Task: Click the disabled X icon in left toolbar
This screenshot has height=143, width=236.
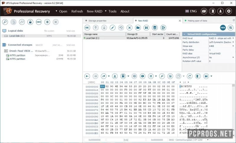Action: pos(55,22)
